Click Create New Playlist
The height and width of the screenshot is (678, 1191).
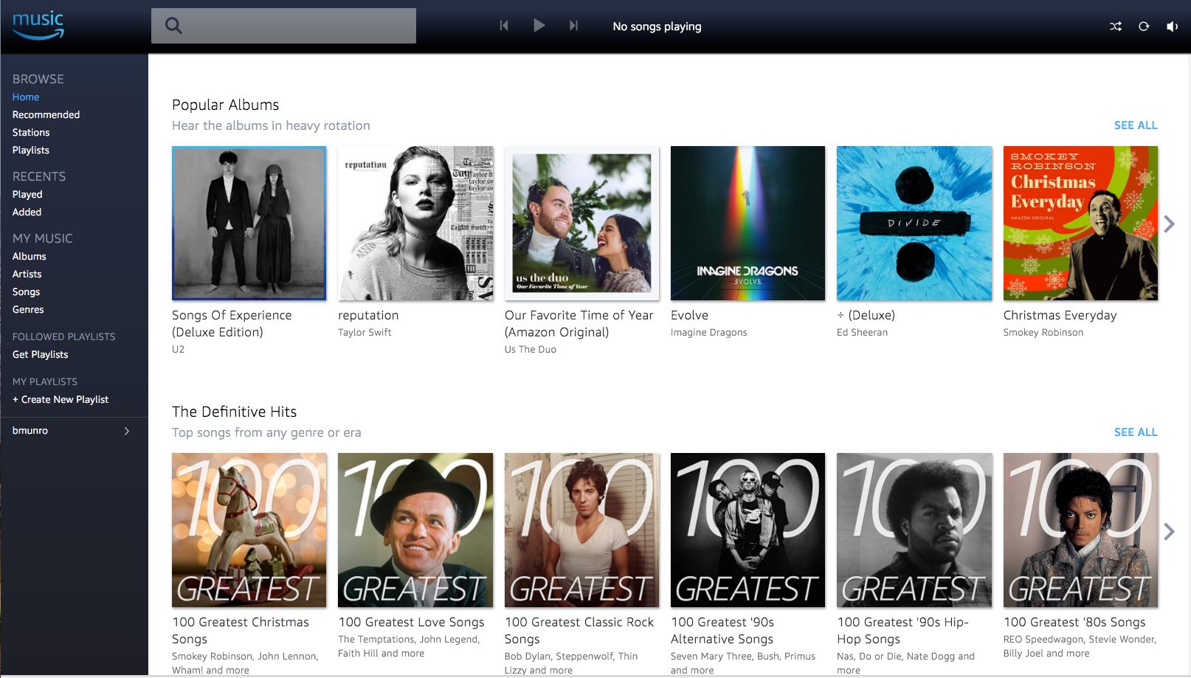pyautogui.click(x=61, y=399)
